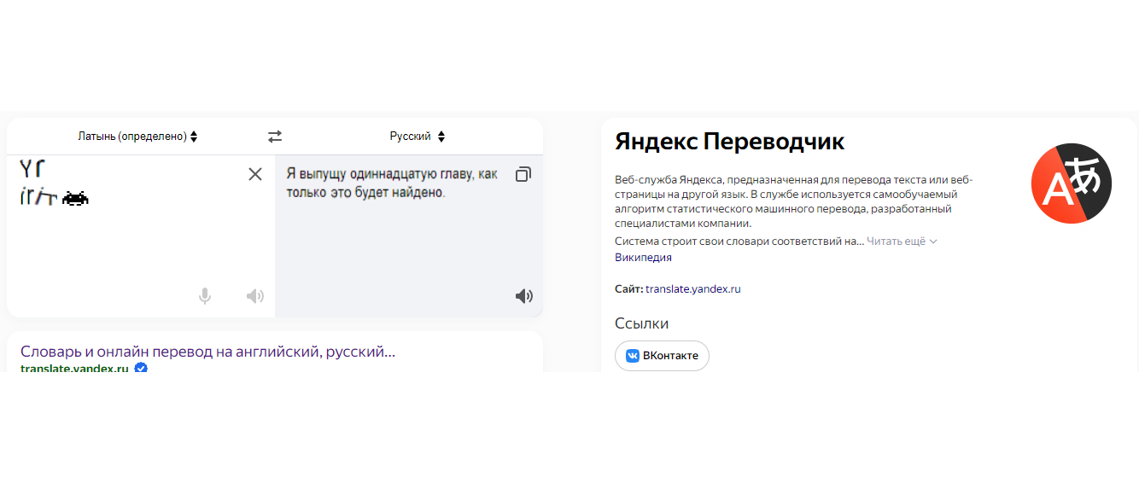Click inside the source text input area

point(141,236)
